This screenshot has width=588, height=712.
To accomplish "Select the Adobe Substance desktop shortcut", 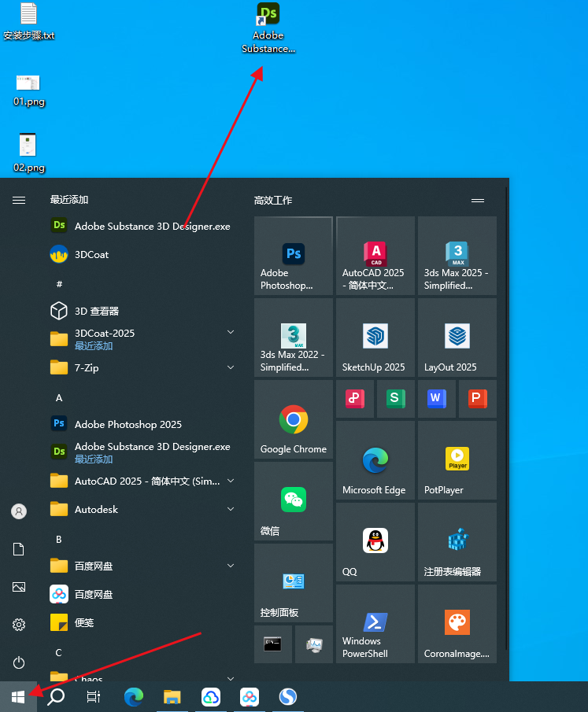I will 268,28.
